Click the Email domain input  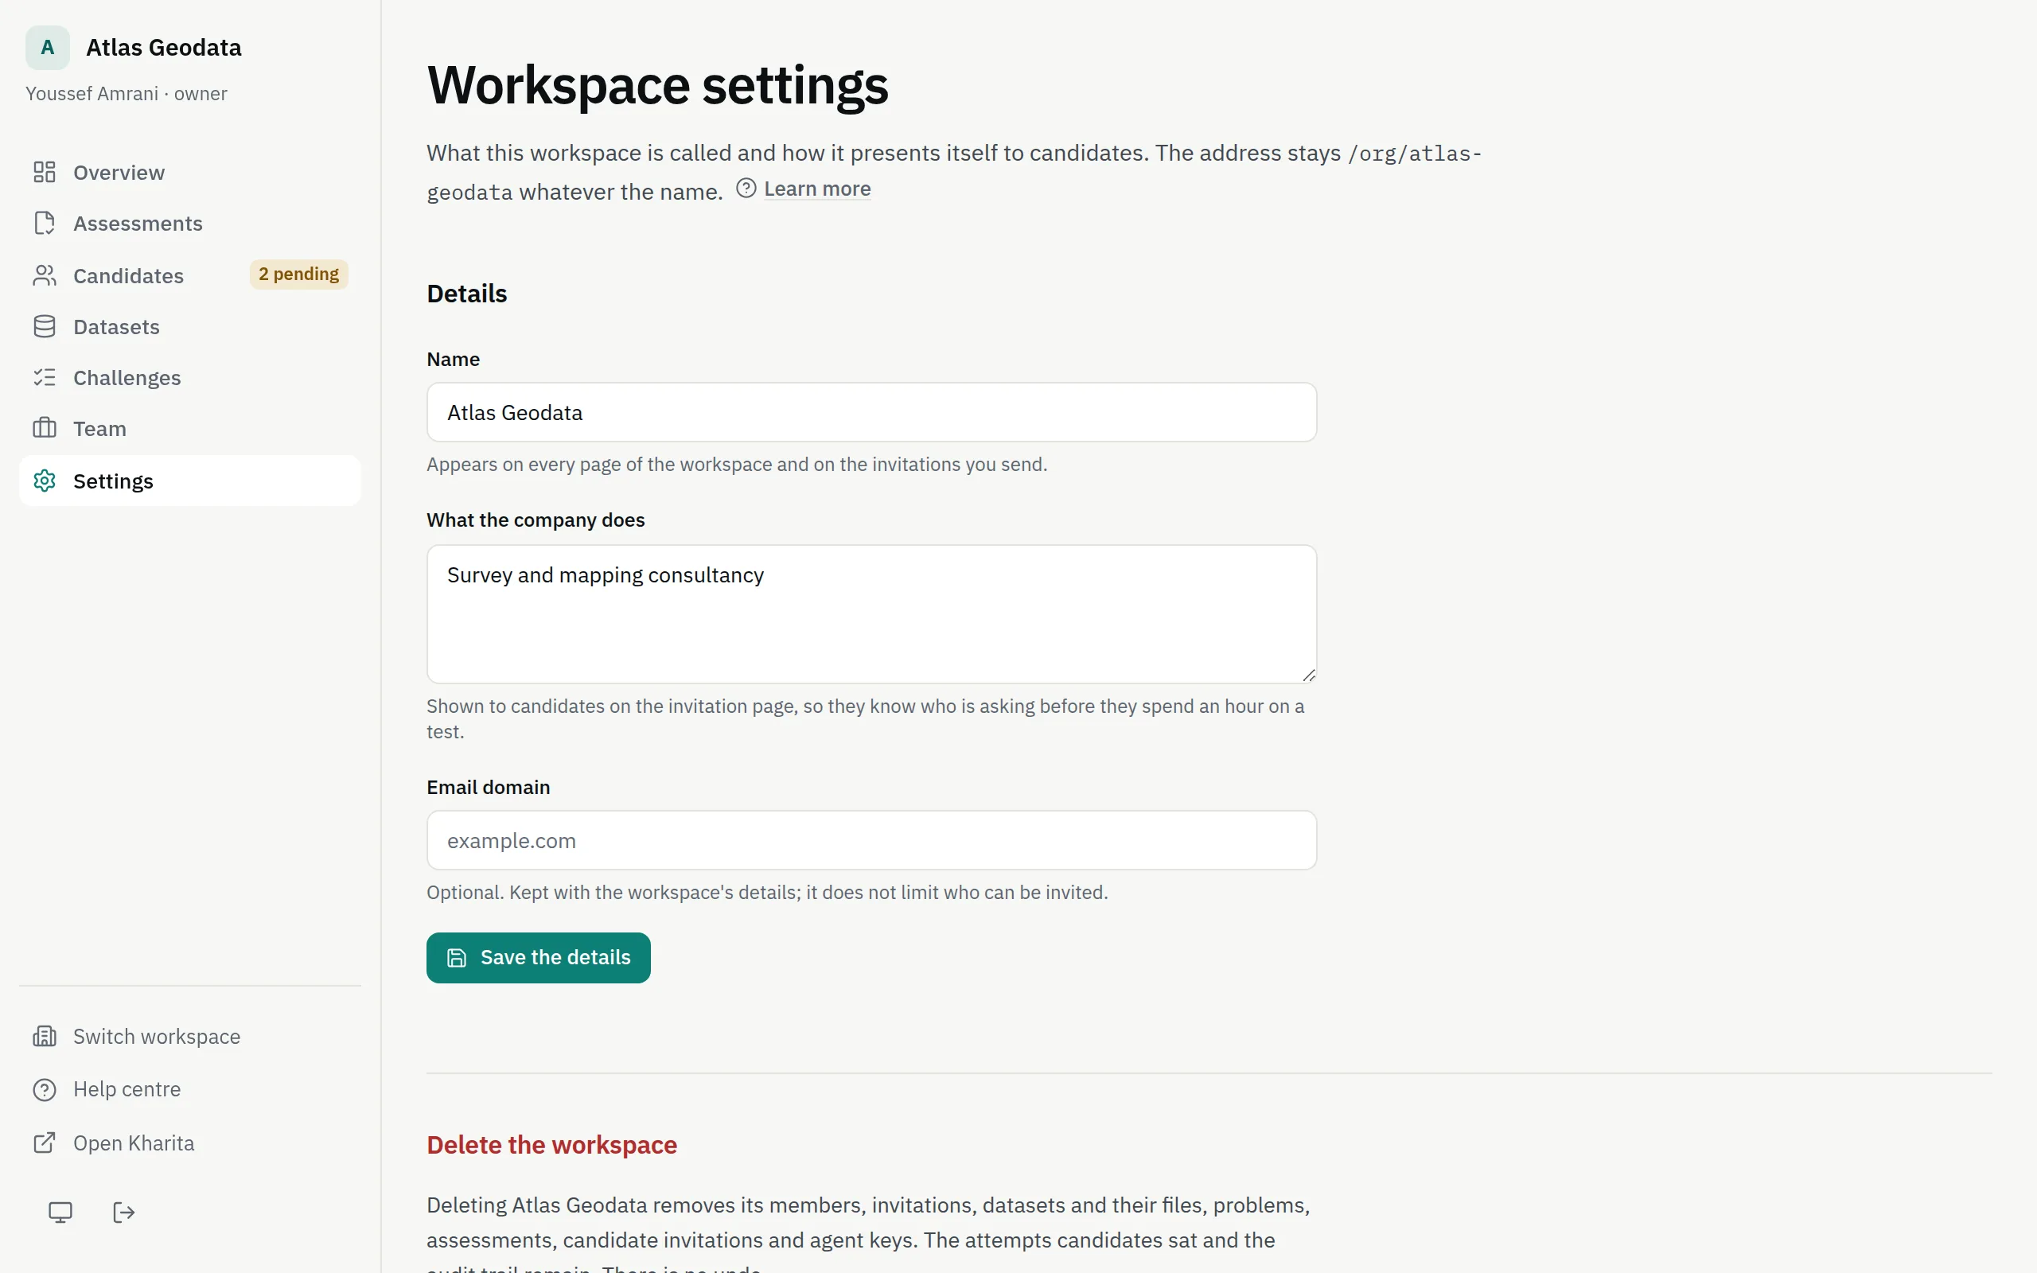pyautogui.click(x=871, y=840)
